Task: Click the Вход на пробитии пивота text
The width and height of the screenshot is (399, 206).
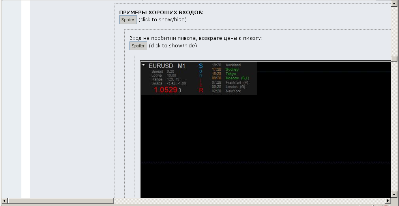Action: click(196, 38)
